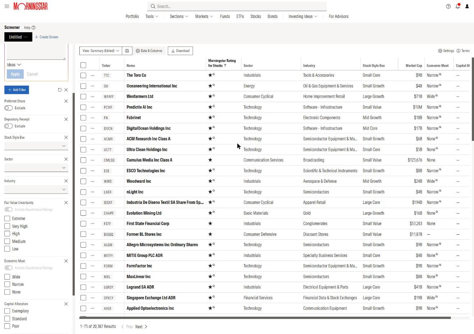Remove the Economic Moat filter
This screenshot has width=474, height=334.
[66, 261]
